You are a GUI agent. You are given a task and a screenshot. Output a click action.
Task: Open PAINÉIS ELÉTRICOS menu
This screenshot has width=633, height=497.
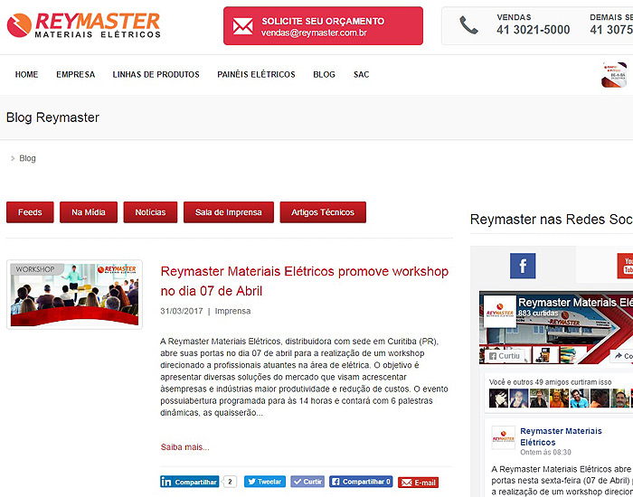click(256, 75)
